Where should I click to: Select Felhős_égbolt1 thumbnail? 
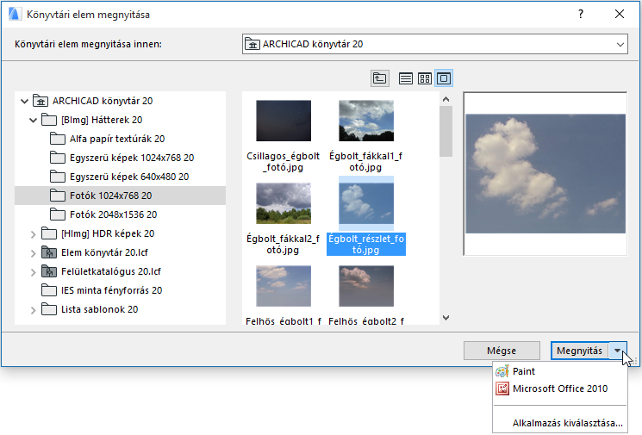(284, 286)
